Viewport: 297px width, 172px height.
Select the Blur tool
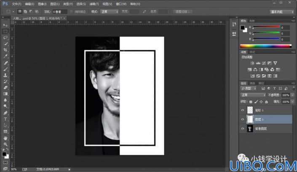point(5,100)
